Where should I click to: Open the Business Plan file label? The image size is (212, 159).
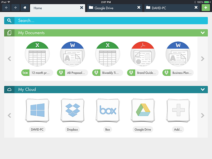coord(182,73)
